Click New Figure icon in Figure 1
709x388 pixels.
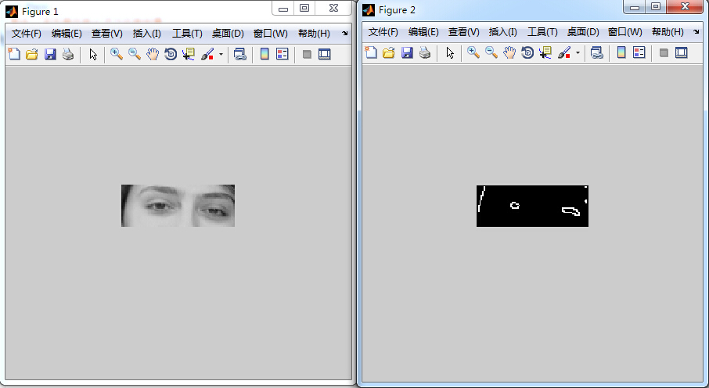14,54
